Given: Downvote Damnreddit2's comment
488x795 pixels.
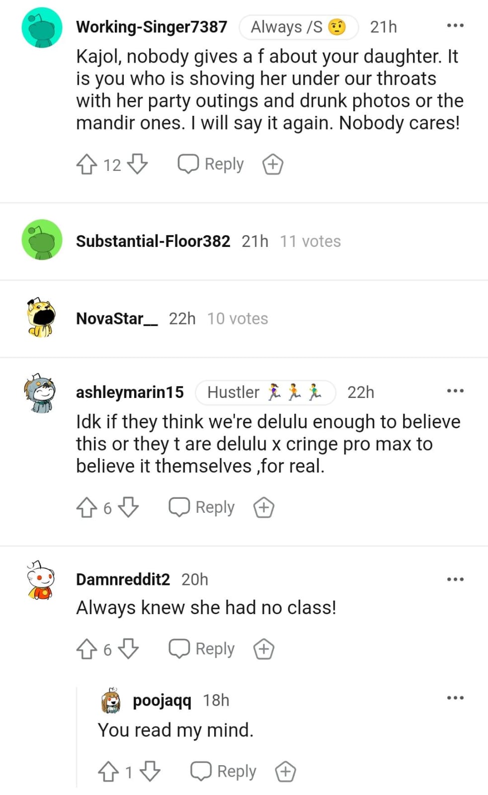Looking at the screenshot, I should tap(128, 649).
